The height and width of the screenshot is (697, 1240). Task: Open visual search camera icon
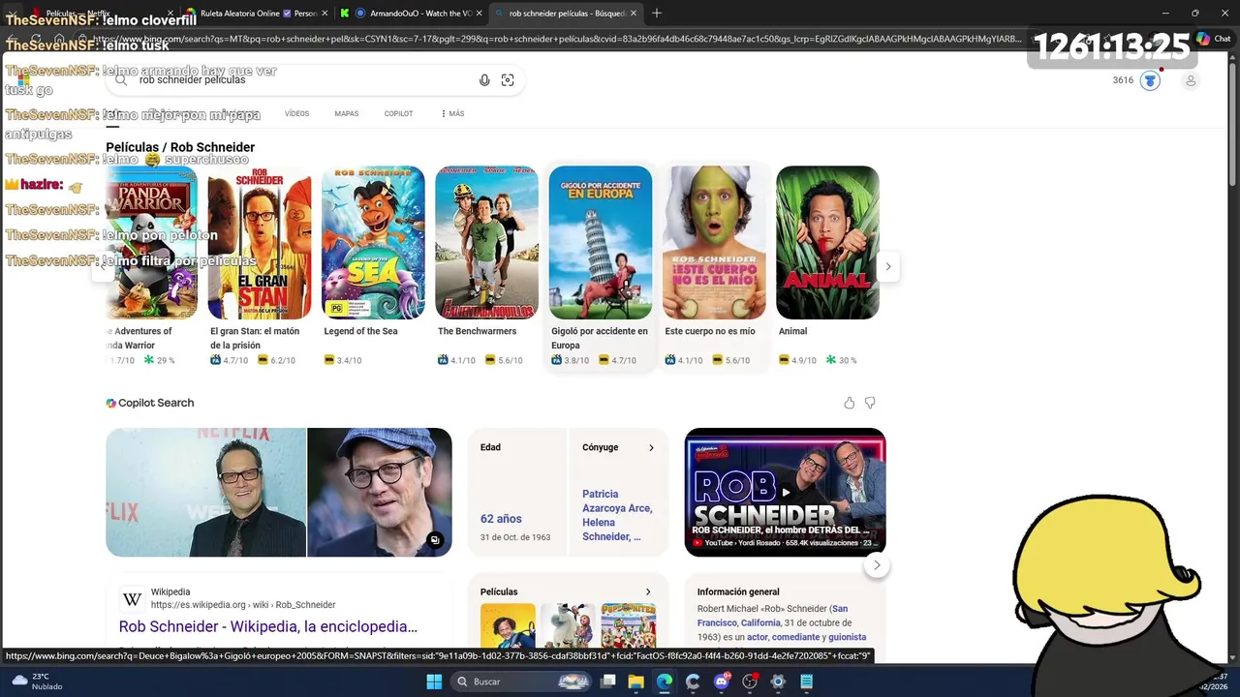pos(508,80)
